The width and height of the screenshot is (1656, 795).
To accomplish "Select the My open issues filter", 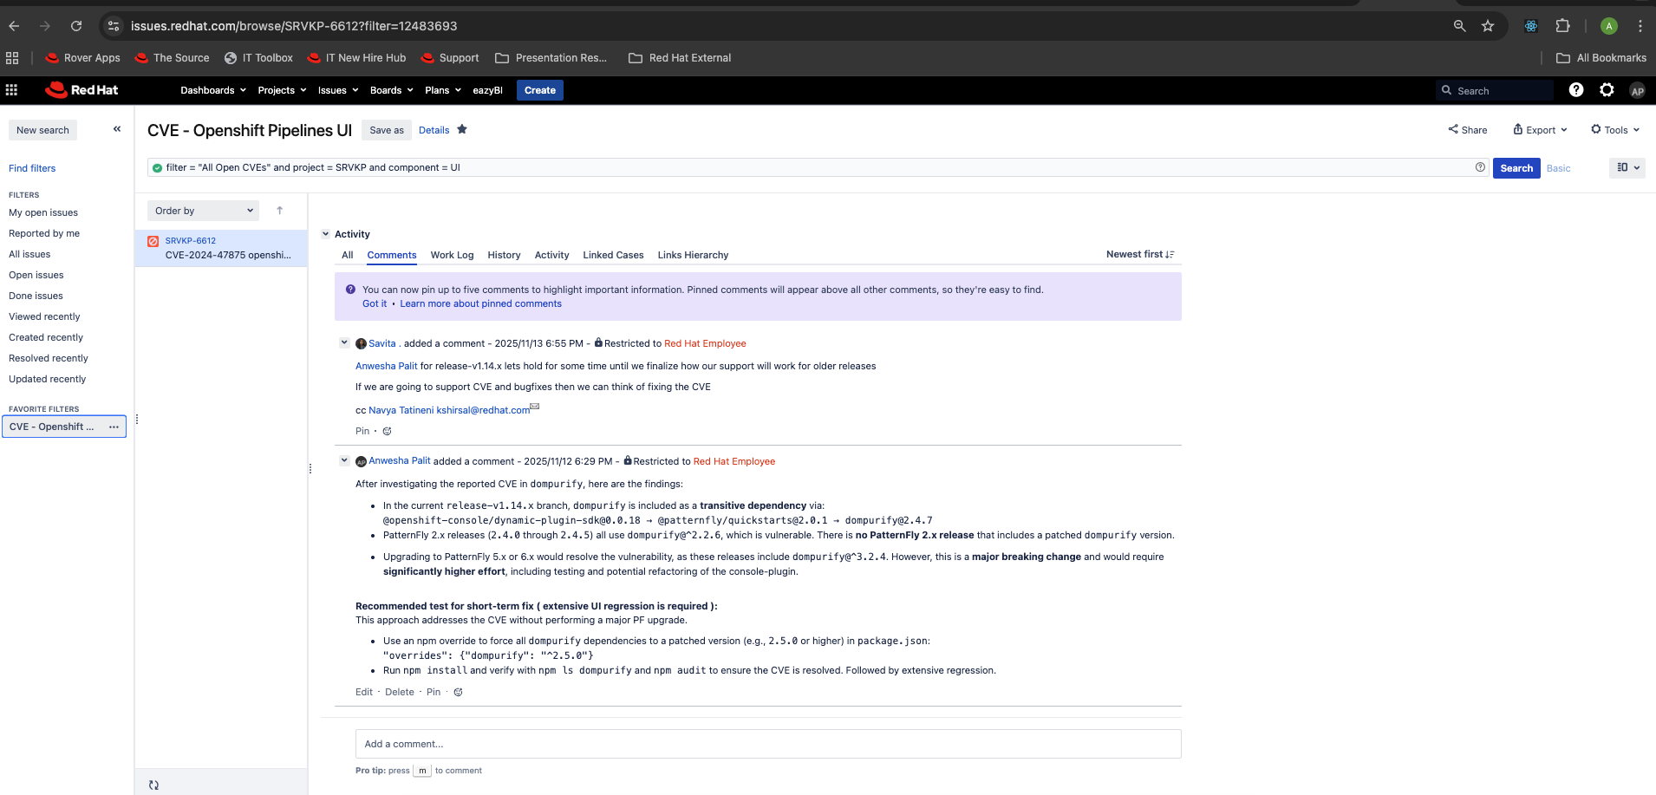I will coord(43,212).
